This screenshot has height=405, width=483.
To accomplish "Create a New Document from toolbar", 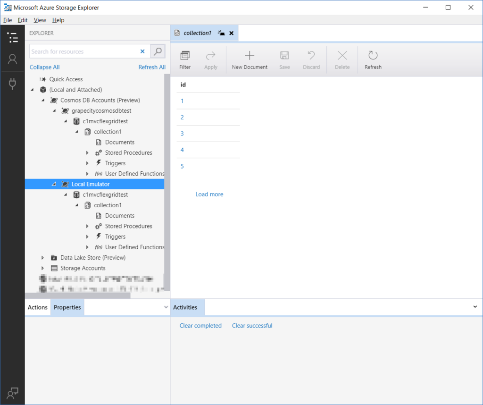I will (250, 60).
